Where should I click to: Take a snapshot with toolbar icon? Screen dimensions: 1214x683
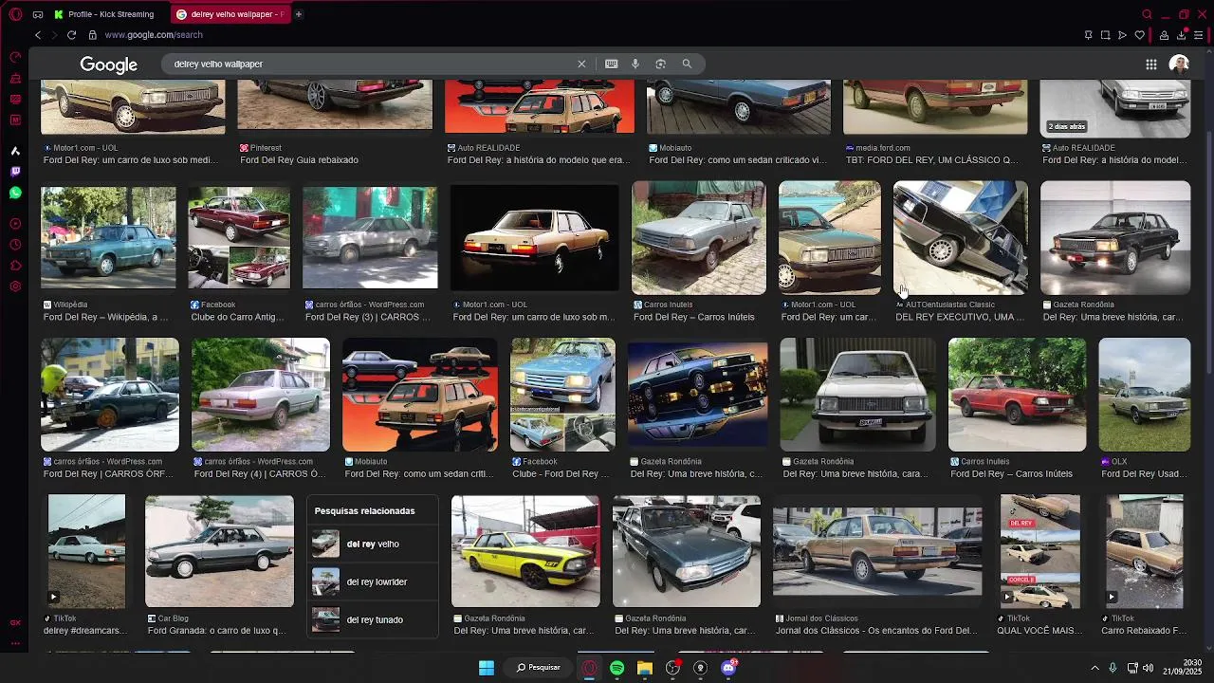[1105, 35]
